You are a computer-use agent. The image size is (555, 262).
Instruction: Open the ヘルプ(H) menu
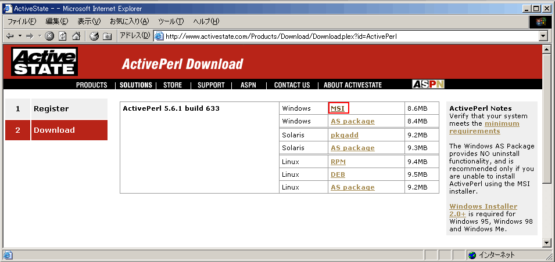206,21
